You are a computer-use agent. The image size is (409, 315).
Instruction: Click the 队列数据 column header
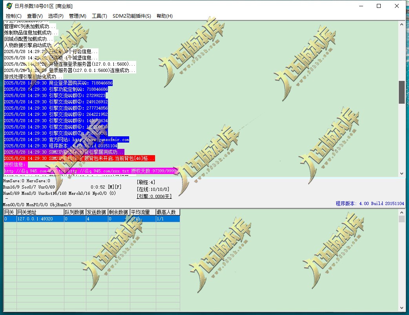[75, 212]
